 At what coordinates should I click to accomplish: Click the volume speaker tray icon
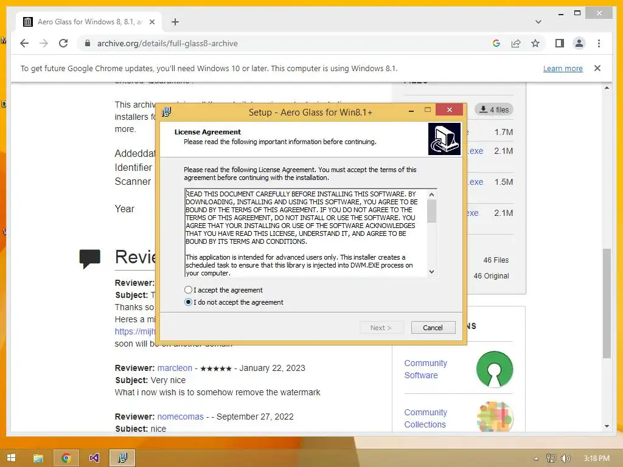tap(566, 458)
